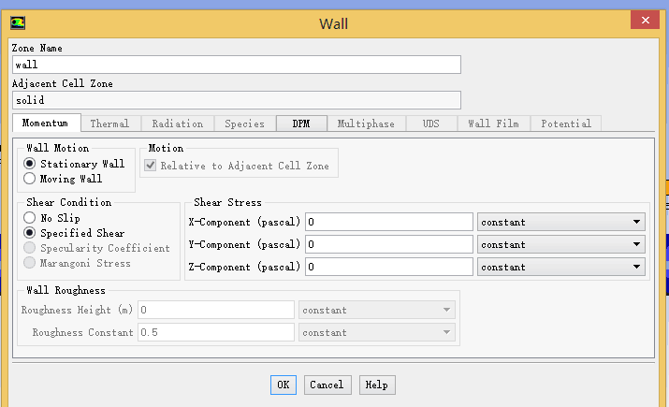The image size is (669, 407).
Task: Choose the No Slip shear condition
Action: (30, 218)
